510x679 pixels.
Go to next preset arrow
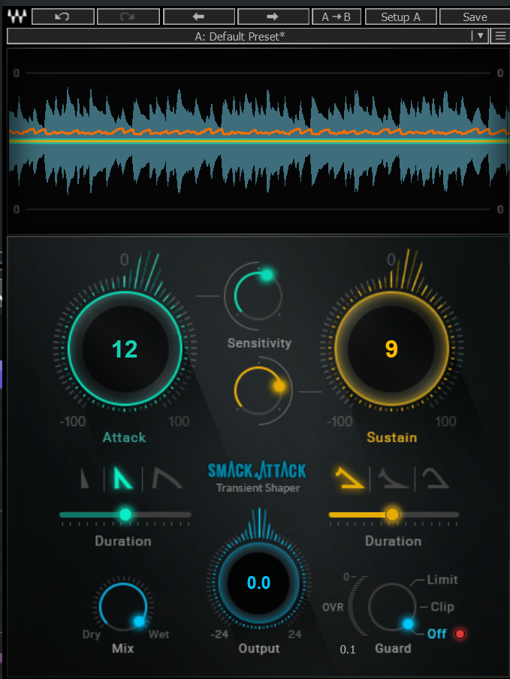click(273, 17)
